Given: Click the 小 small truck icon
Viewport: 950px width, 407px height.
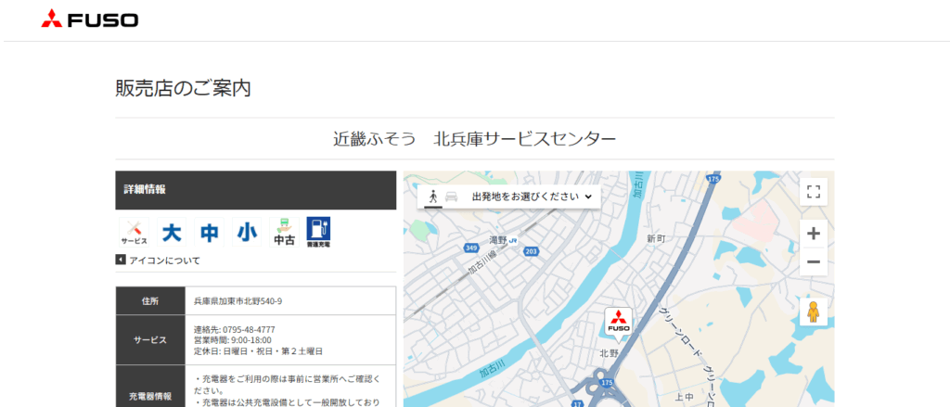Looking at the screenshot, I should tap(247, 232).
